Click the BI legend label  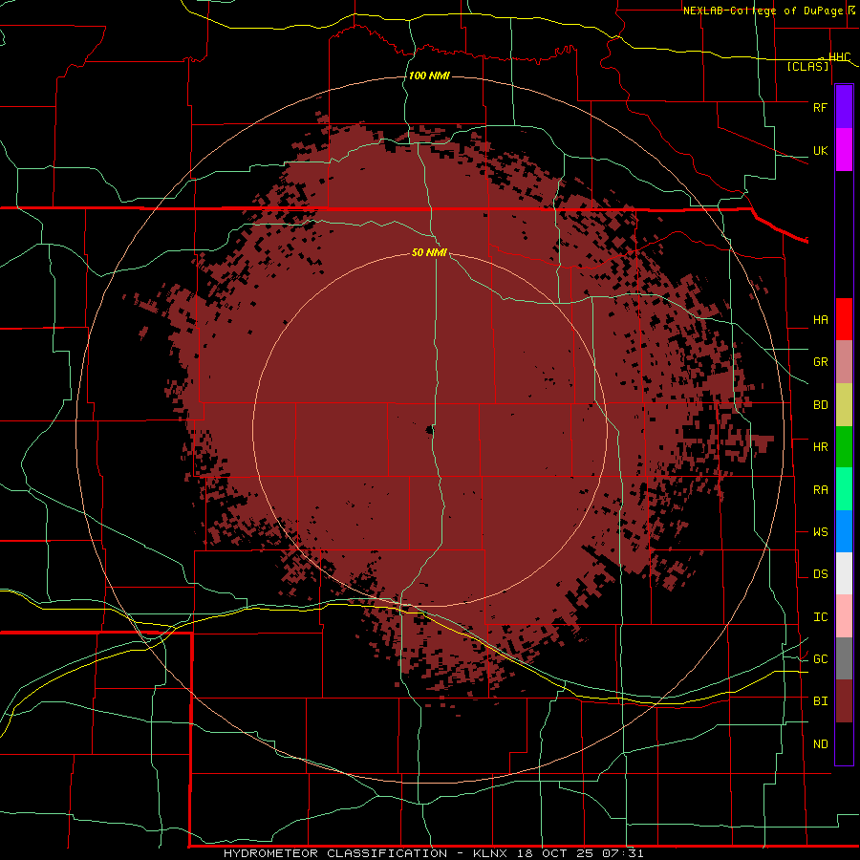click(x=821, y=701)
